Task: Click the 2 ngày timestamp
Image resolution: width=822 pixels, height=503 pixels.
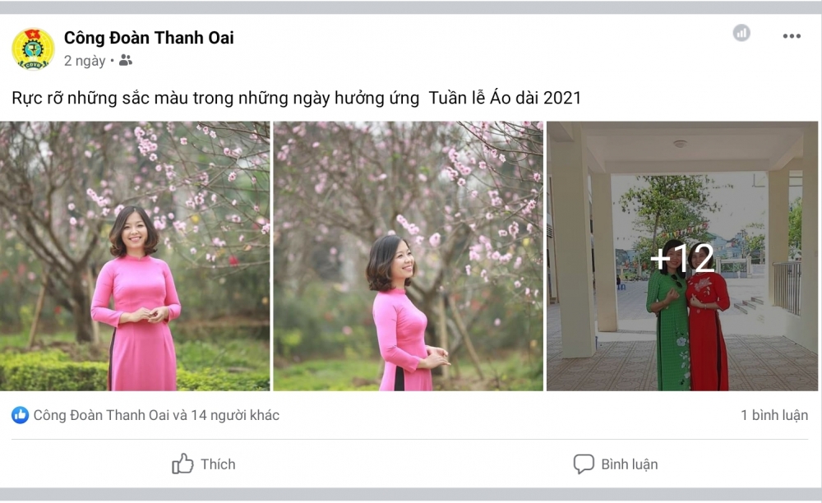Action: [85, 61]
